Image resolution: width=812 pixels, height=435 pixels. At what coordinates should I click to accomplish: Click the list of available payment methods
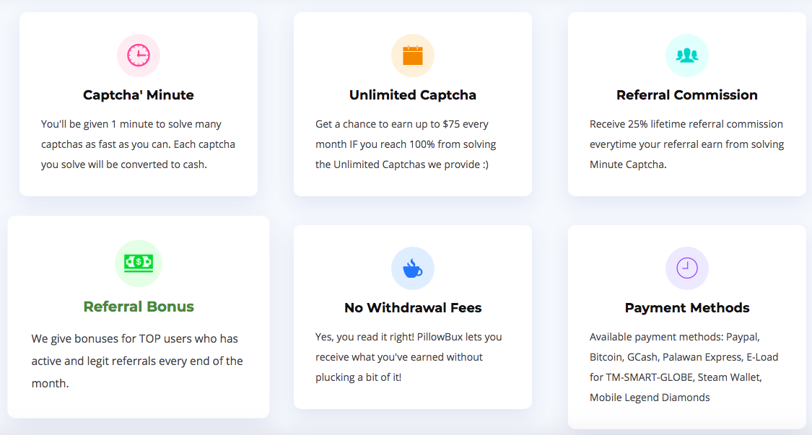click(x=684, y=367)
